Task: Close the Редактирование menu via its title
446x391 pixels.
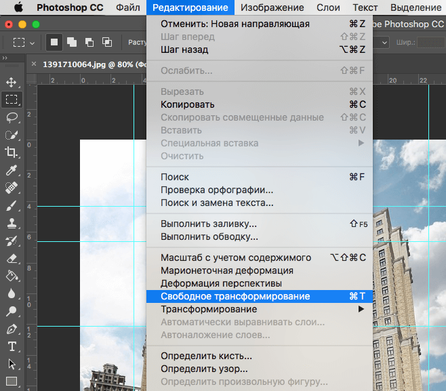Action: click(x=190, y=7)
